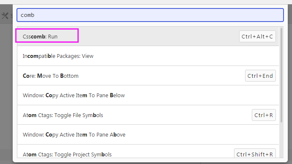Select Incompatible Packages: View entry
Screen dimensions: 292x164
click(148, 56)
